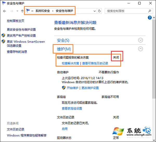Open help with the blue question icon

click(150, 18)
